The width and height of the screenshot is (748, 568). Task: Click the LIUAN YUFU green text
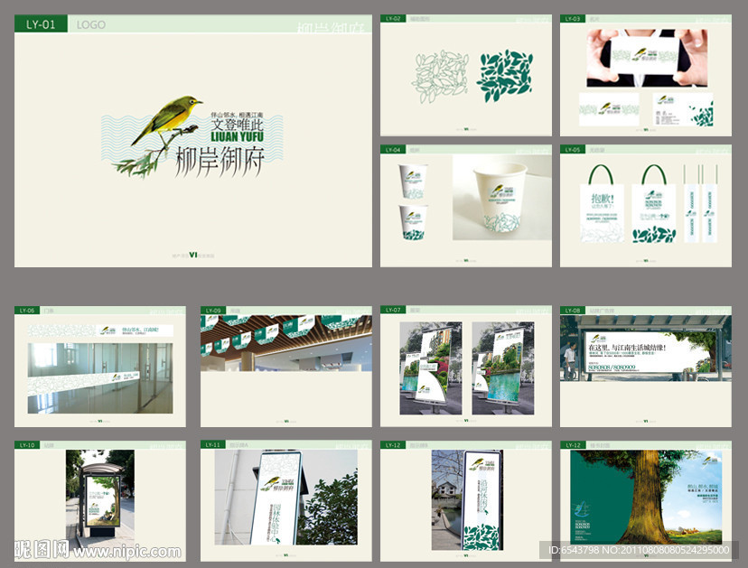(237, 137)
